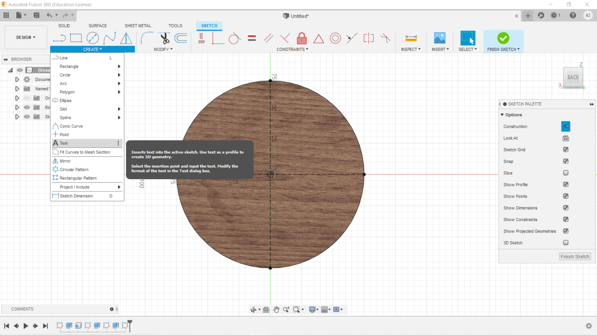Click the Insert Image icon
This screenshot has height=335, width=597.
pos(439,38)
